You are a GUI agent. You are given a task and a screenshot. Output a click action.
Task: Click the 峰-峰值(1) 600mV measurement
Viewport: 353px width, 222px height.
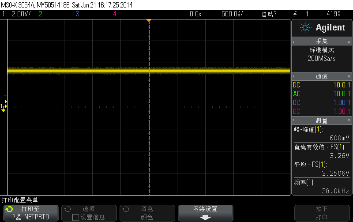tap(322, 134)
